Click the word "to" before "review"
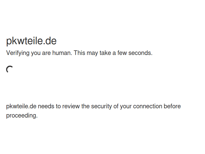205x154 pixels. [58, 106]
